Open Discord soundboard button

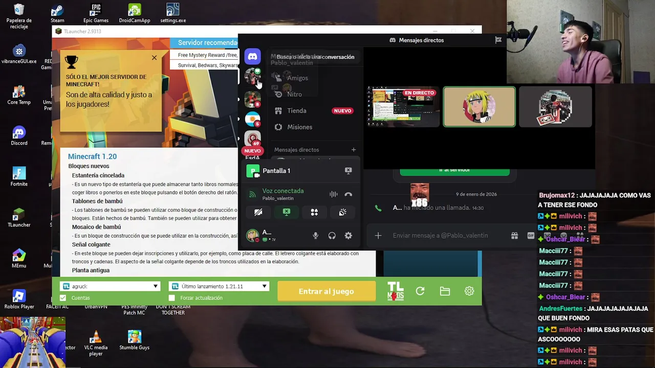coord(343,212)
